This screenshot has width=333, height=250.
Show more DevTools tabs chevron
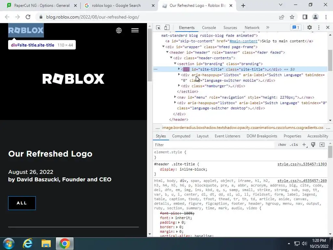268,27
